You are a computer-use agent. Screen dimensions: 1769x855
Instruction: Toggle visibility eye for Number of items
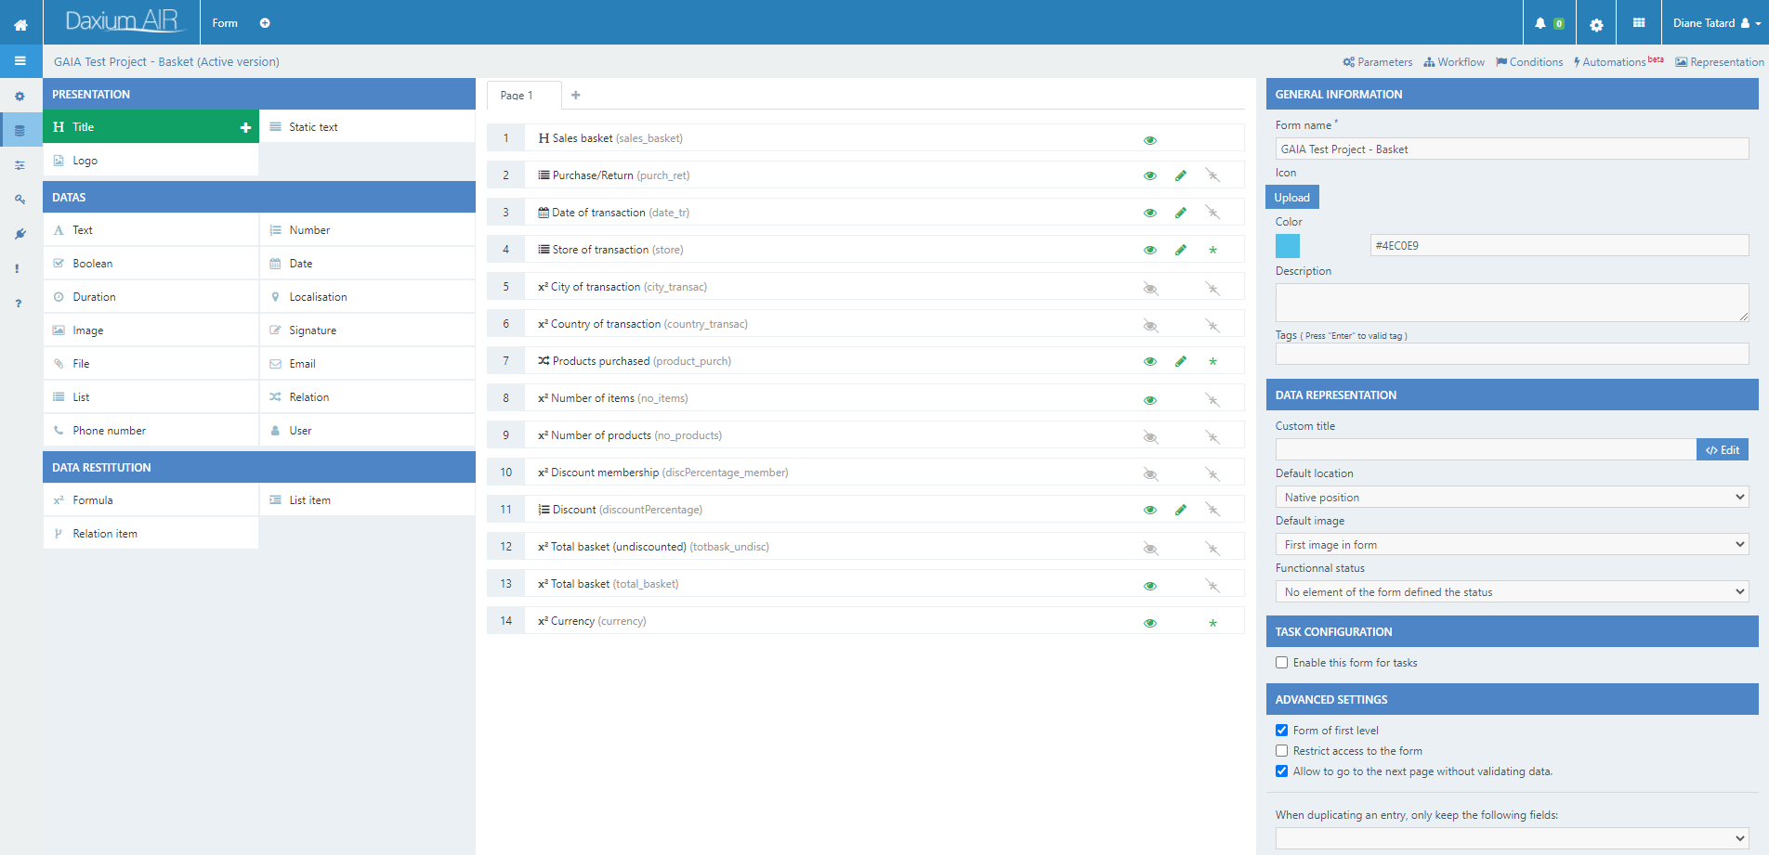point(1150,400)
